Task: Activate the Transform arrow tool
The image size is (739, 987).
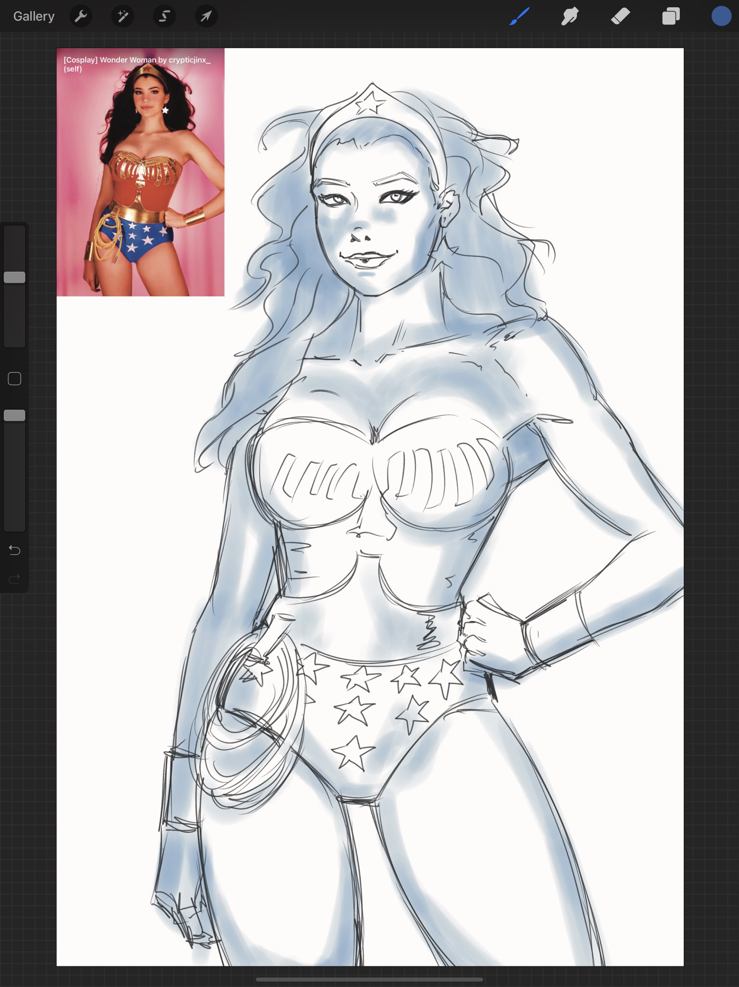Action: coord(206,16)
